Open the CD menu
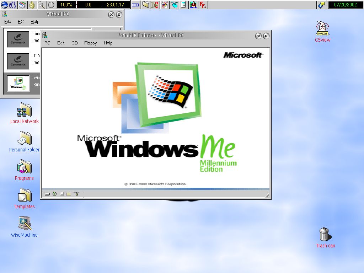Viewport: 364px width, 273px height. (x=75, y=43)
